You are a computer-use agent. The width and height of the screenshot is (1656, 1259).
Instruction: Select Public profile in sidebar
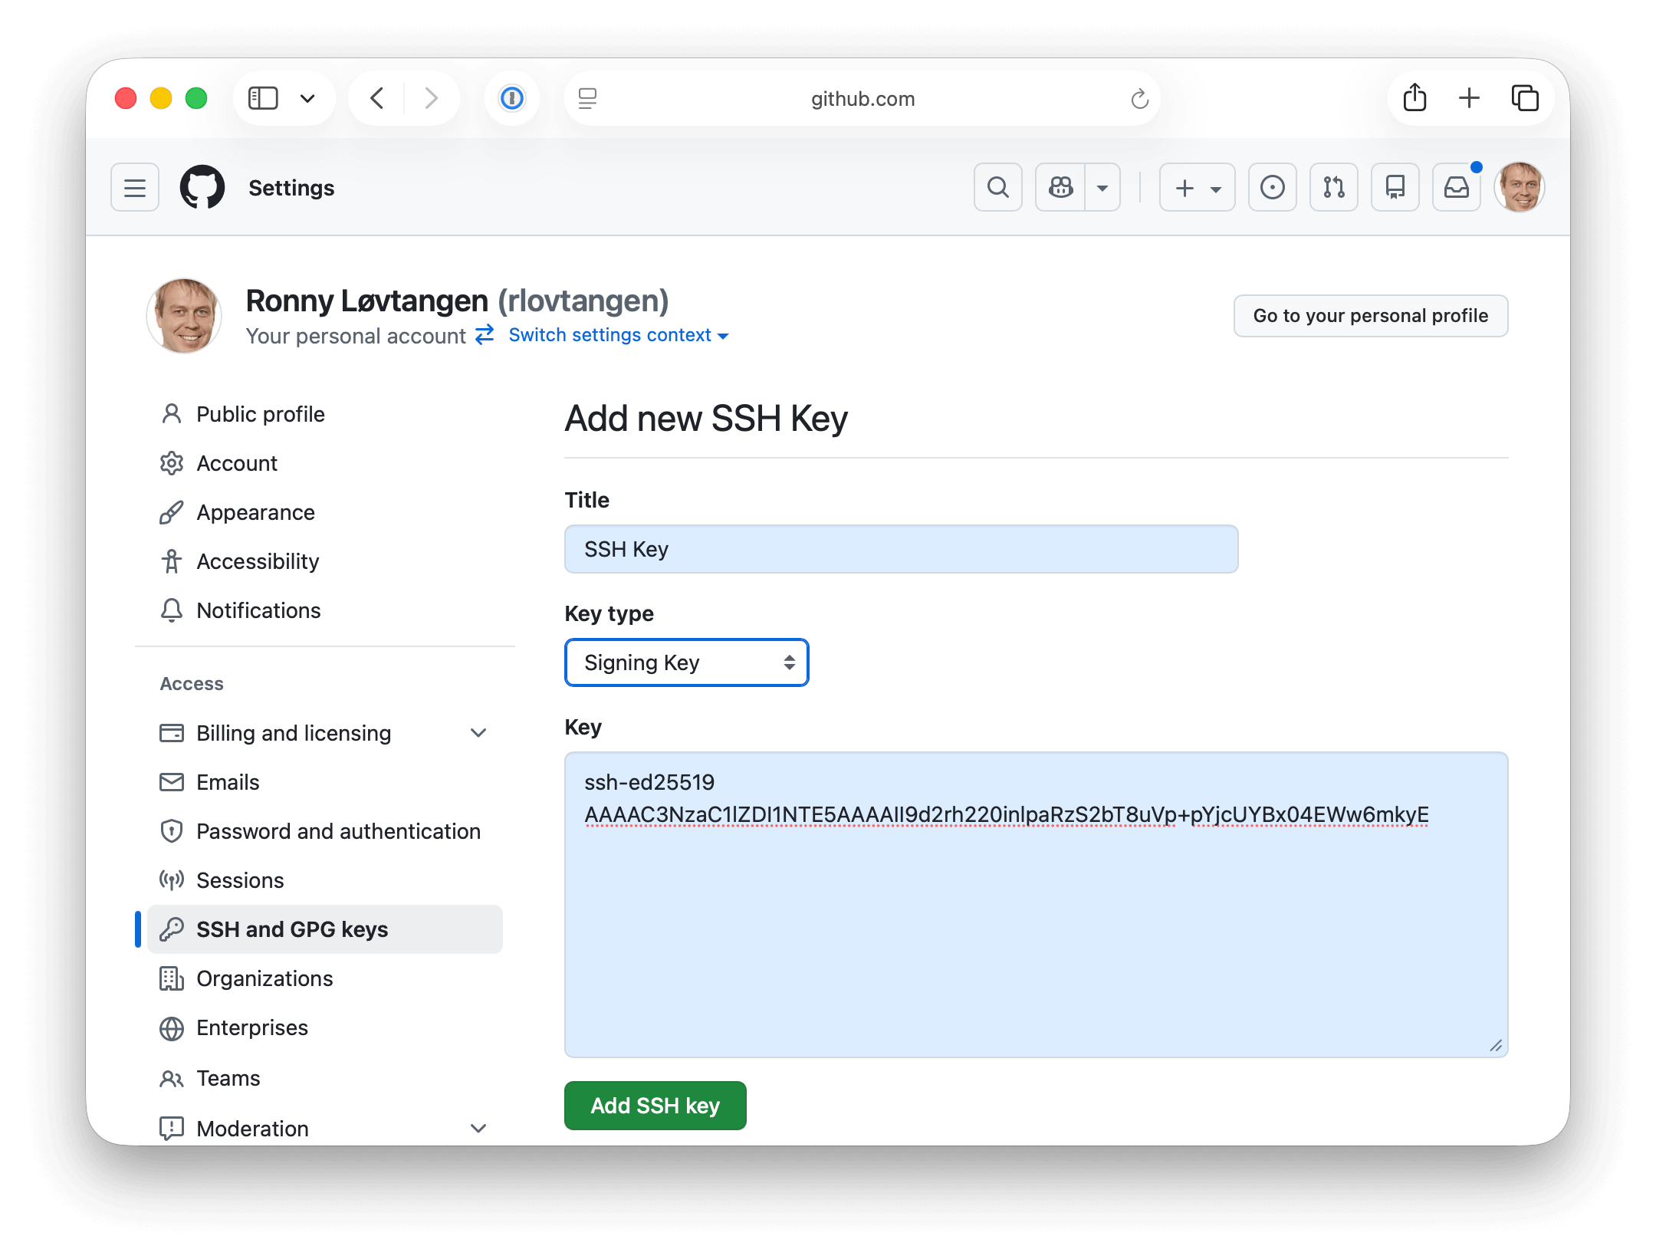click(260, 414)
